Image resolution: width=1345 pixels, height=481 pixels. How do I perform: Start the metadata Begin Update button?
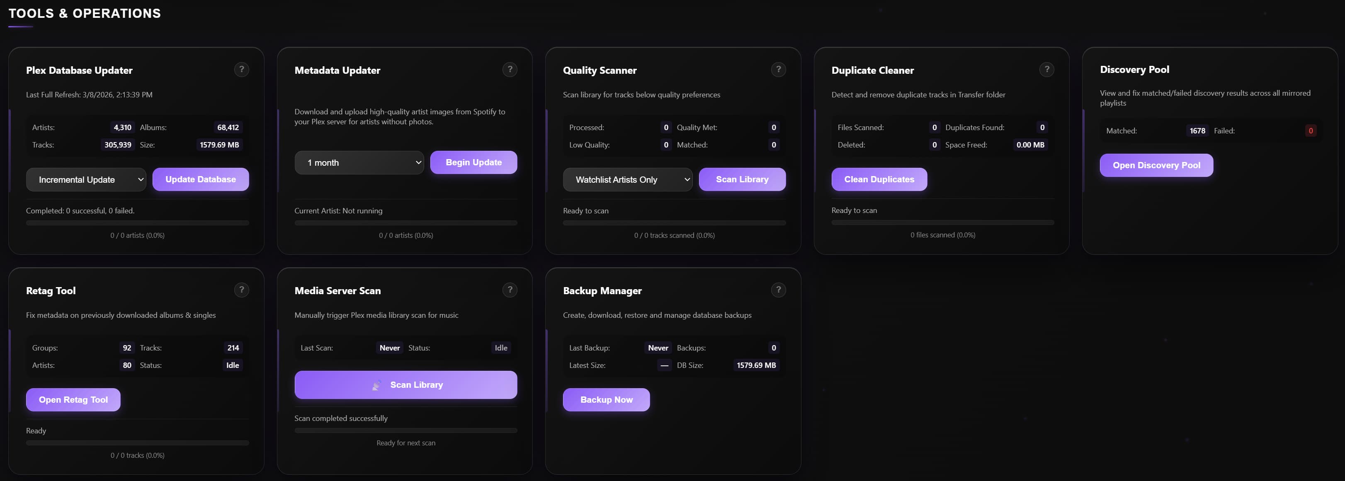click(473, 163)
